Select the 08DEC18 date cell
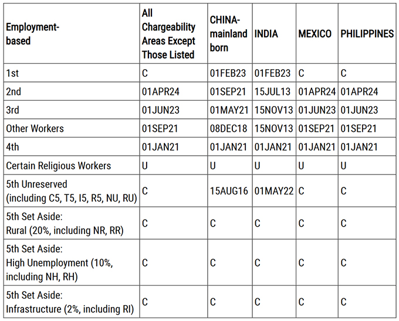Viewport: 399px width, 321px height. (228, 128)
